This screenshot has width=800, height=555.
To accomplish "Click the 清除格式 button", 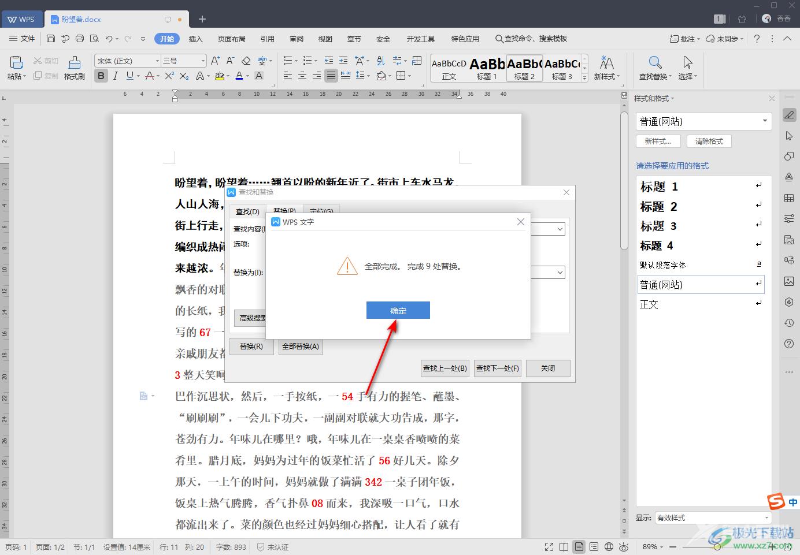I will point(709,141).
